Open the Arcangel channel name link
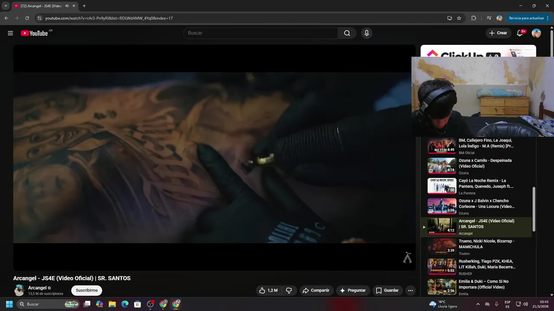Image resolution: width=554 pixels, height=311 pixels. coord(37,288)
